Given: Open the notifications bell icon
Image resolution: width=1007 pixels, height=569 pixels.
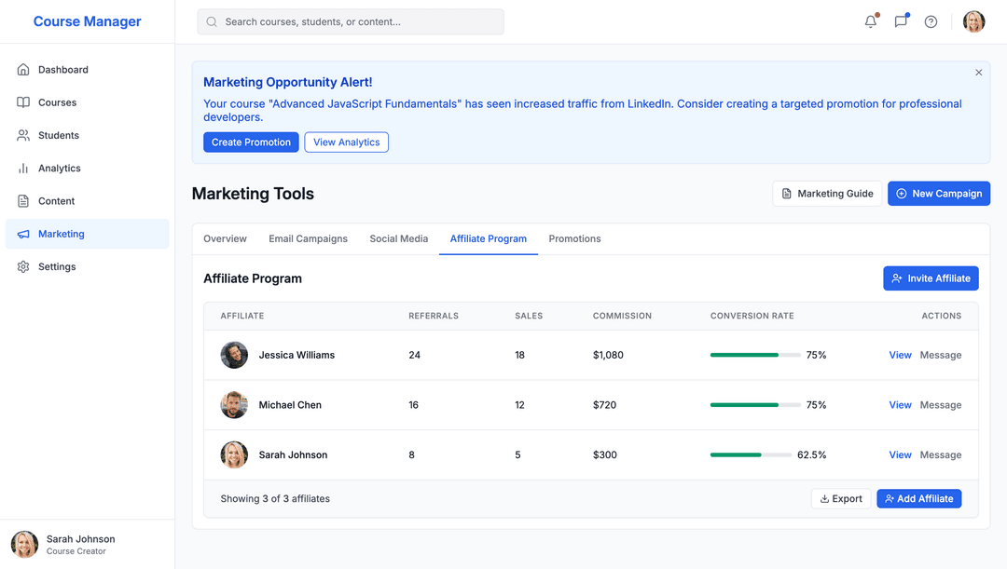Looking at the screenshot, I should pyautogui.click(x=871, y=21).
